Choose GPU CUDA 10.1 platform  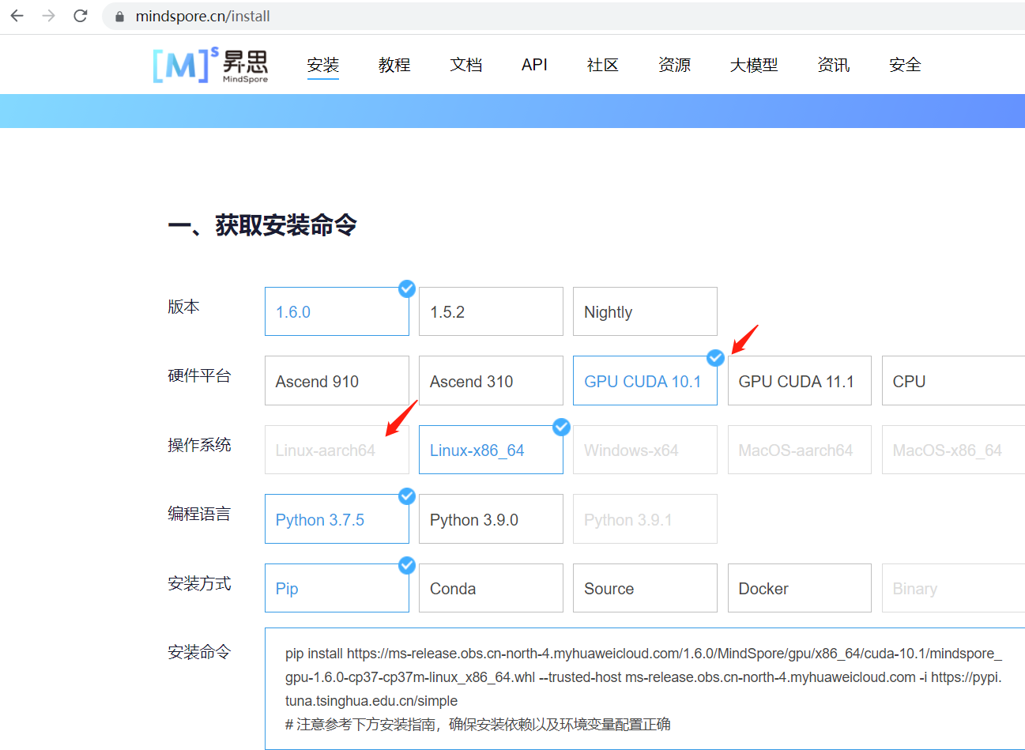pyautogui.click(x=645, y=381)
